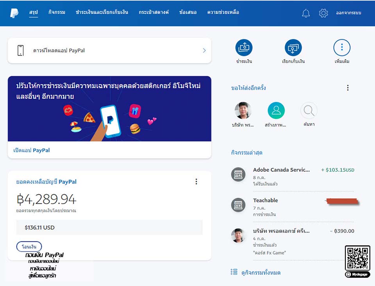This screenshot has width=375, height=286.
Task: Go to the สรุป summary tab
Action: tap(34, 12)
